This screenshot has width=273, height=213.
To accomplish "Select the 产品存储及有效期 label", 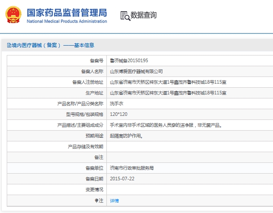I will coord(85,147).
